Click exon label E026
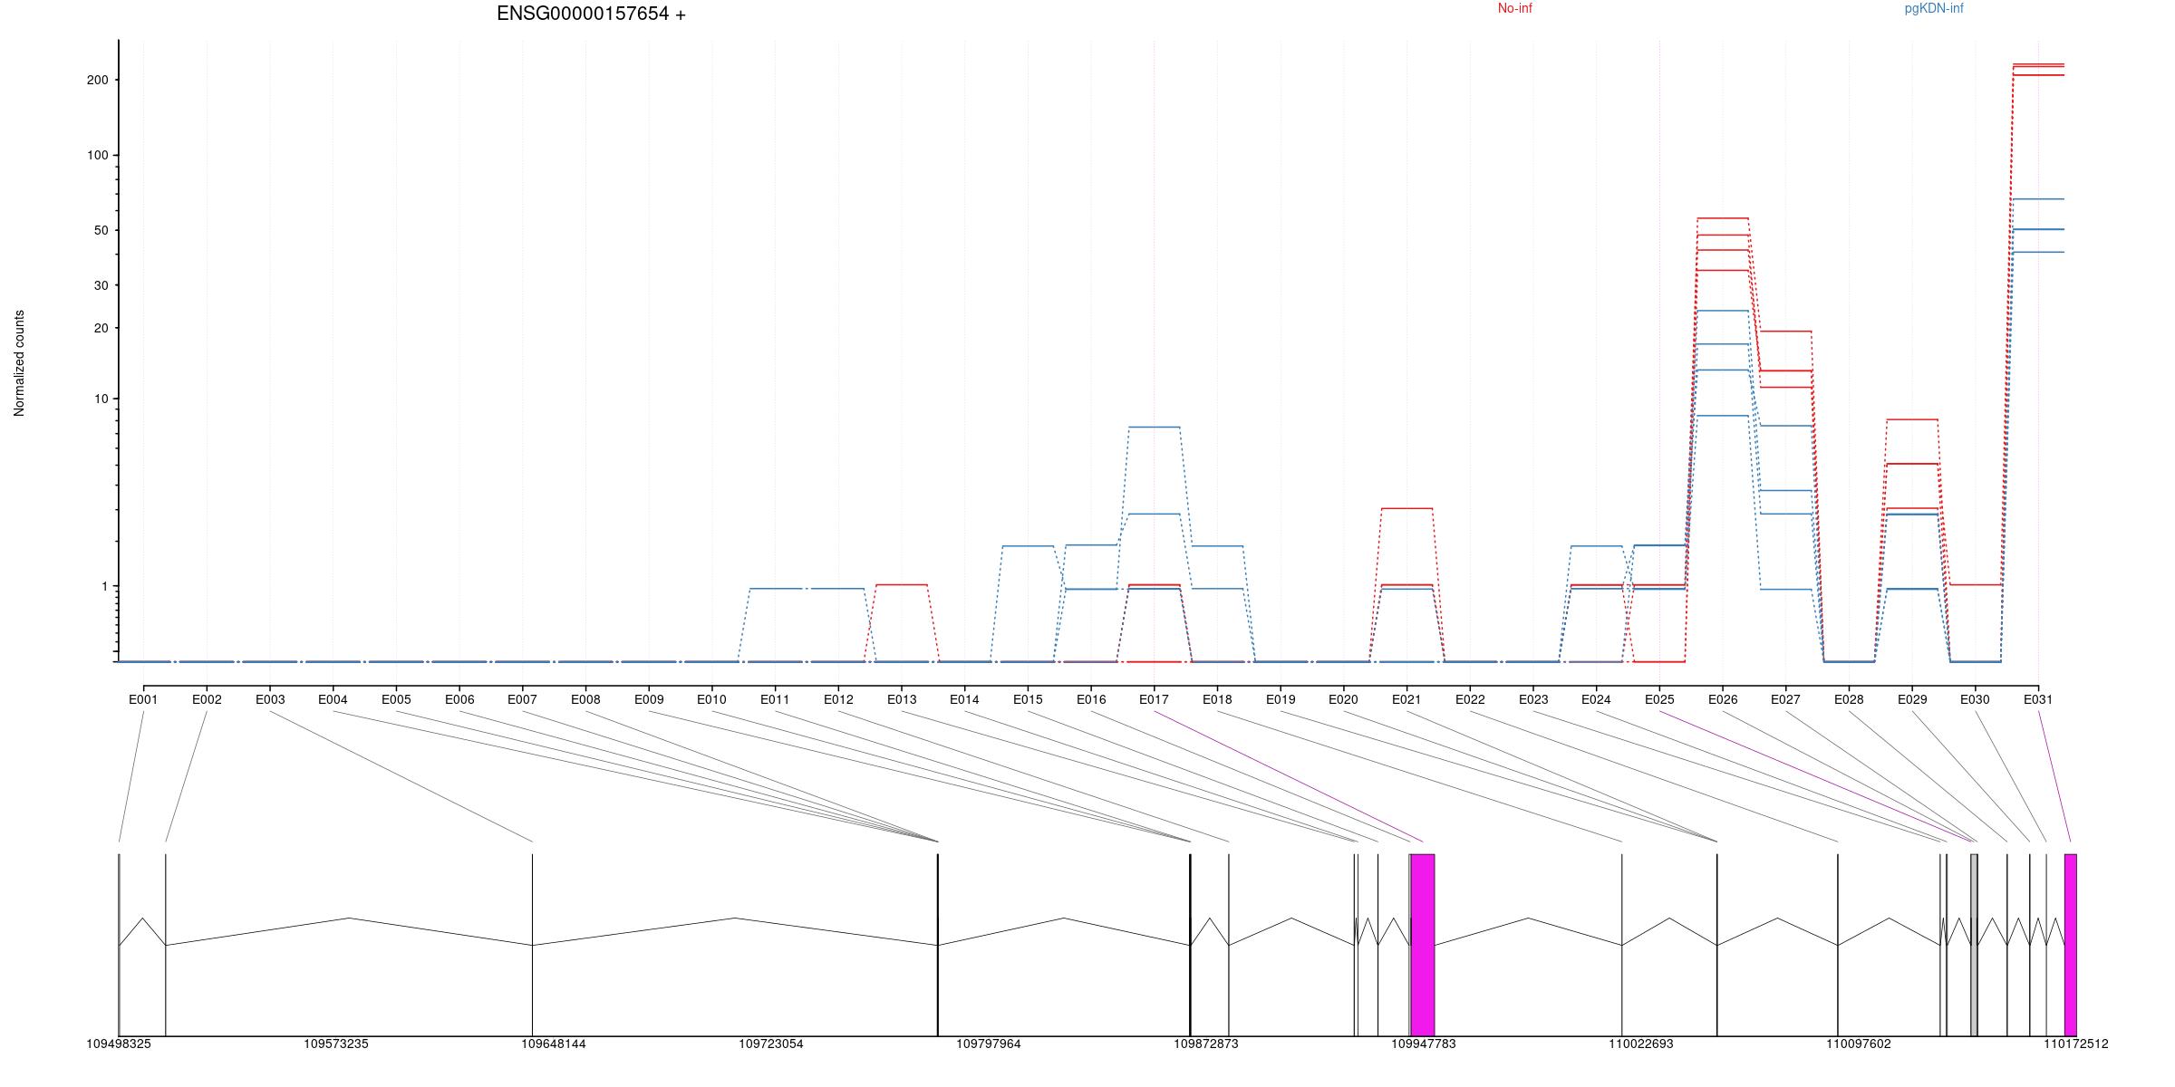This screenshot has height=1087, width=2175. (1723, 699)
